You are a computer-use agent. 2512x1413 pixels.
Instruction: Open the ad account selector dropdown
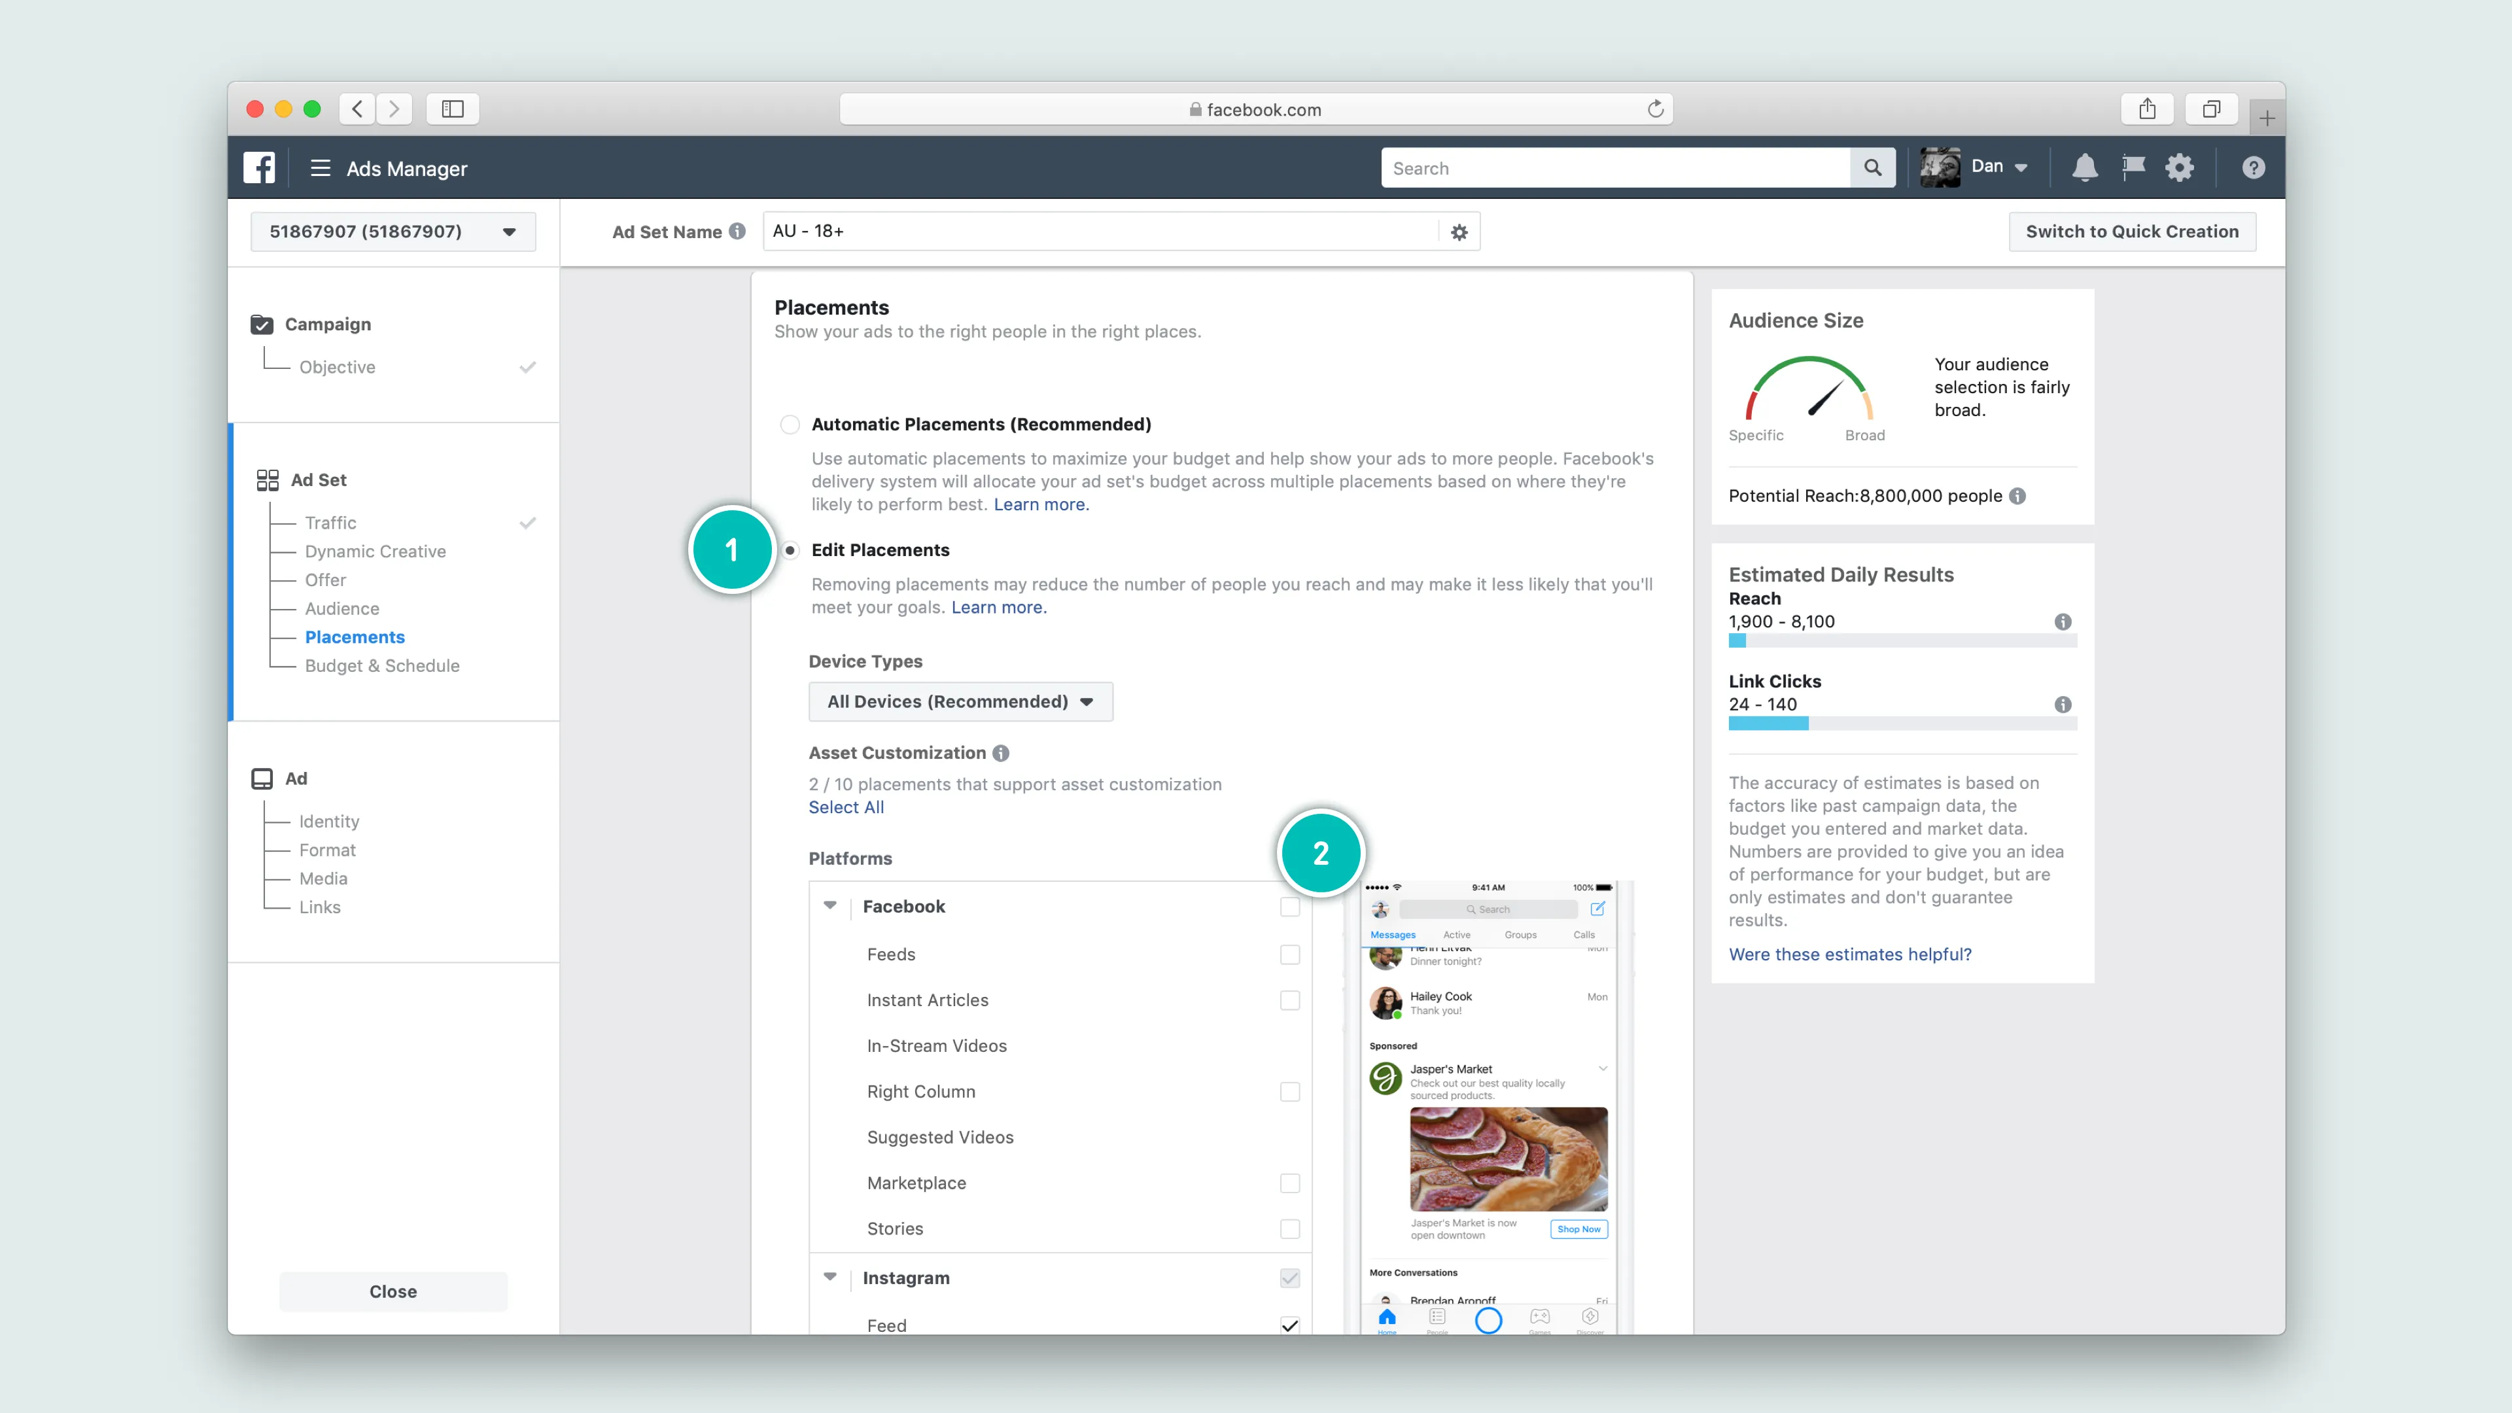pyautogui.click(x=392, y=232)
